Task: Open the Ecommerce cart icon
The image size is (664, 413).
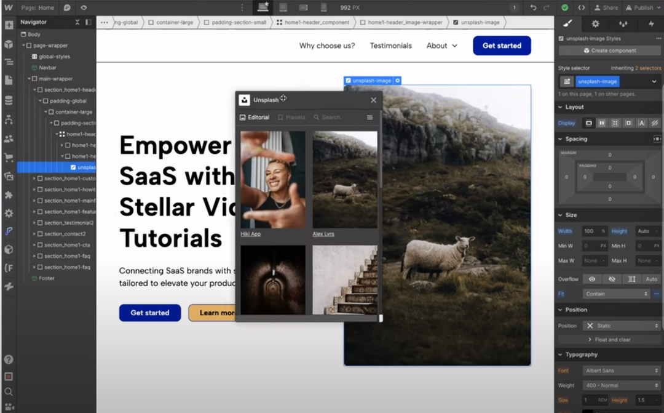Action: [x=9, y=158]
